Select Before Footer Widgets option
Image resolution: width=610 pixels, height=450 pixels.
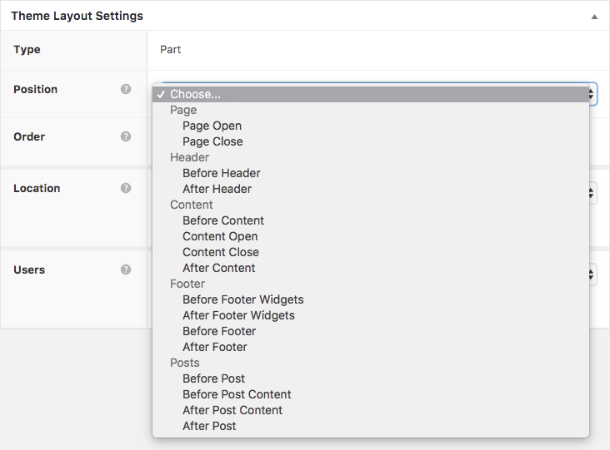[x=242, y=299]
